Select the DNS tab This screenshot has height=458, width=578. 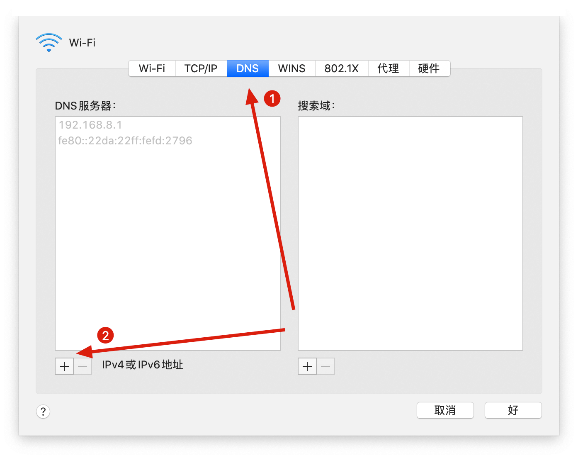click(x=248, y=68)
